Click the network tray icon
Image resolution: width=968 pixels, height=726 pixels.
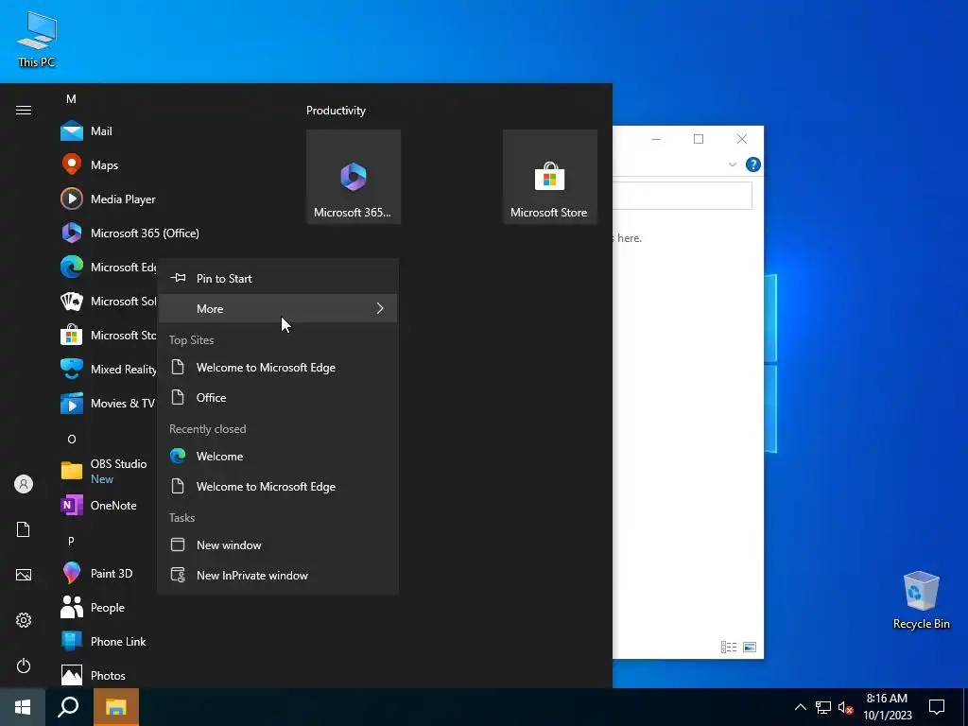(x=823, y=707)
